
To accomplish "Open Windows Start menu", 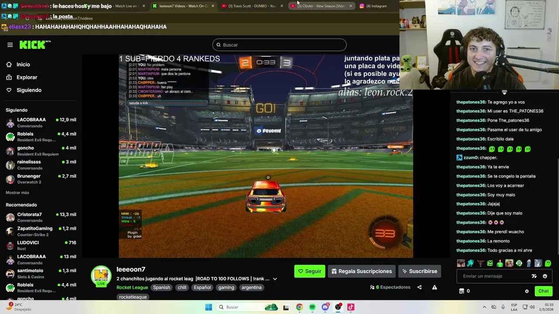I will (x=209, y=307).
